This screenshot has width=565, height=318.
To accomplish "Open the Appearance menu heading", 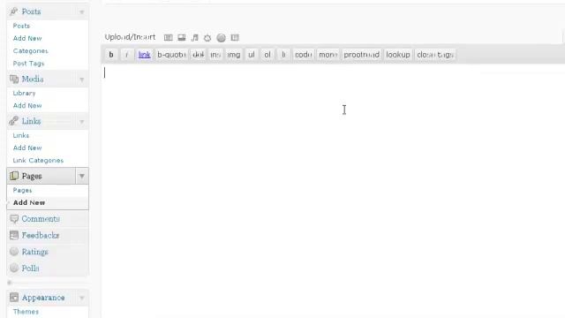I will tap(43, 298).
